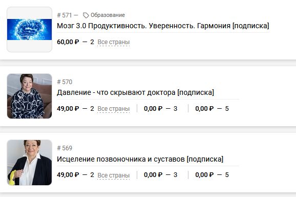Click the 49,00 ₽ price of offer 570
296x197 pixels.
pyautogui.click(x=68, y=109)
